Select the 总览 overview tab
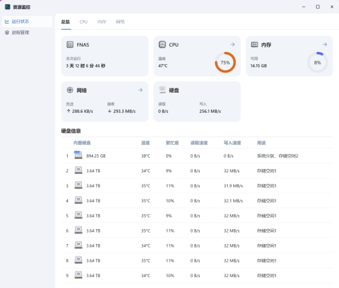The width and height of the screenshot is (339, 288). (x=66, y=22)
